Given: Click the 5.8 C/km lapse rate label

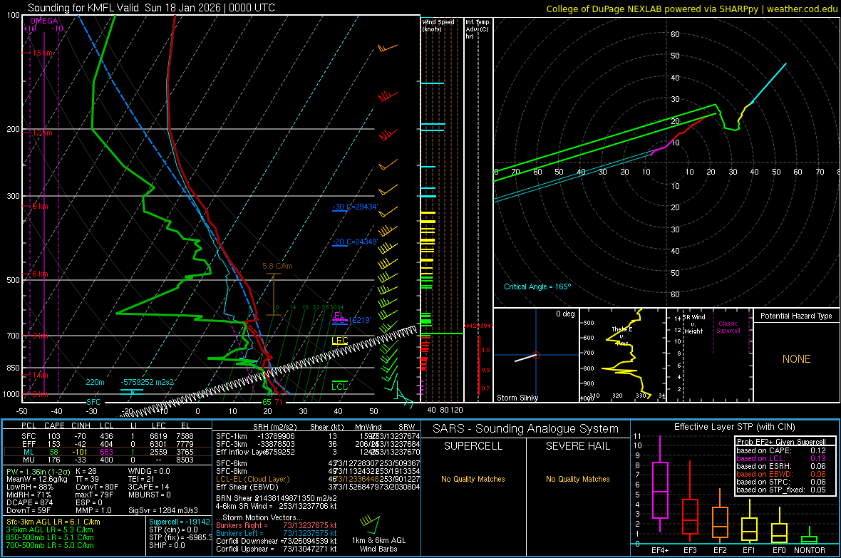Looking at the screenshot, I should click(277, 266).
